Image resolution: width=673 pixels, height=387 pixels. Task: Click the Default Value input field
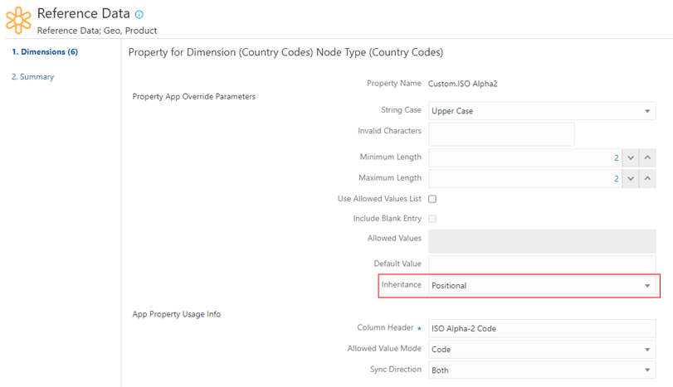(542, 264)
